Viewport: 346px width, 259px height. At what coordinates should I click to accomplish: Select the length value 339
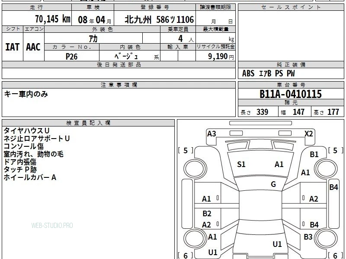(263, 112)
